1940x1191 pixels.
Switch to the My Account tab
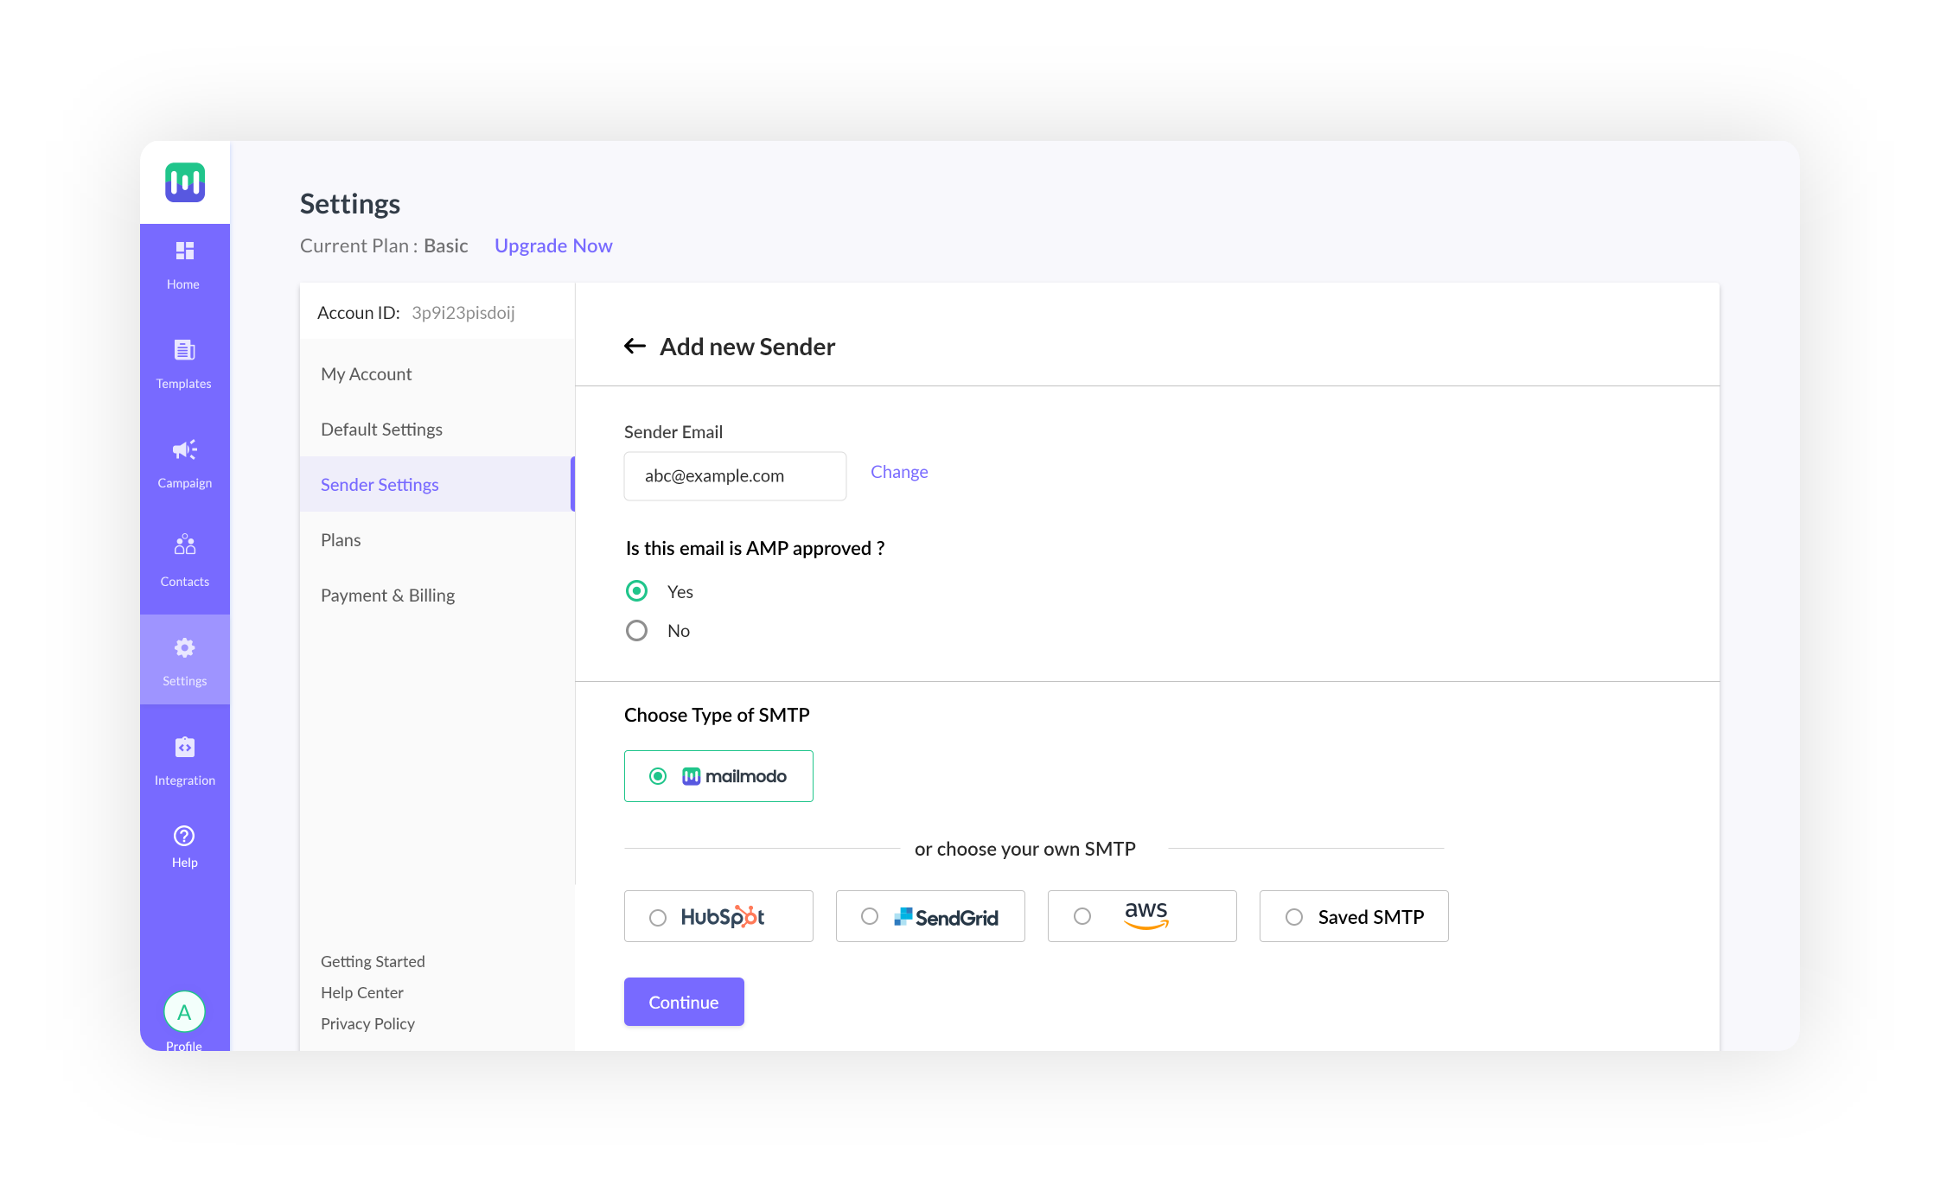point(367,373)
